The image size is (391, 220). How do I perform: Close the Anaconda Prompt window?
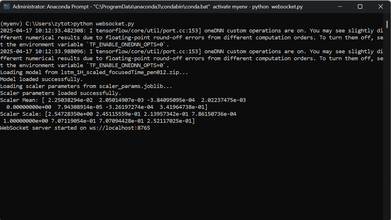pos(380,6)
